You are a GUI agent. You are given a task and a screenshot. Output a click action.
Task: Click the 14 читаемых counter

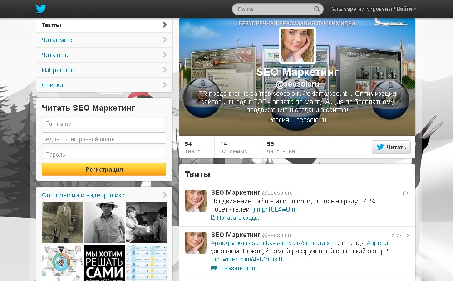(234, 147)
